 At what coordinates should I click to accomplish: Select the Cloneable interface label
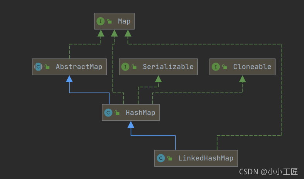[x=252, y=67]
